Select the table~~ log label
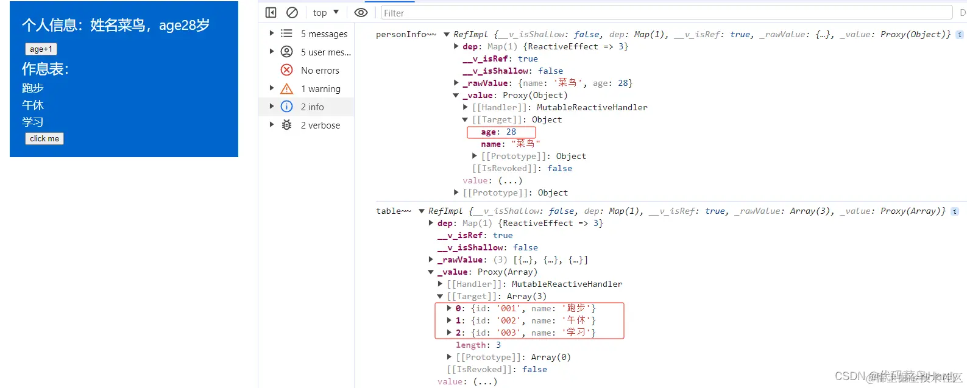 (x=393, y=211)
